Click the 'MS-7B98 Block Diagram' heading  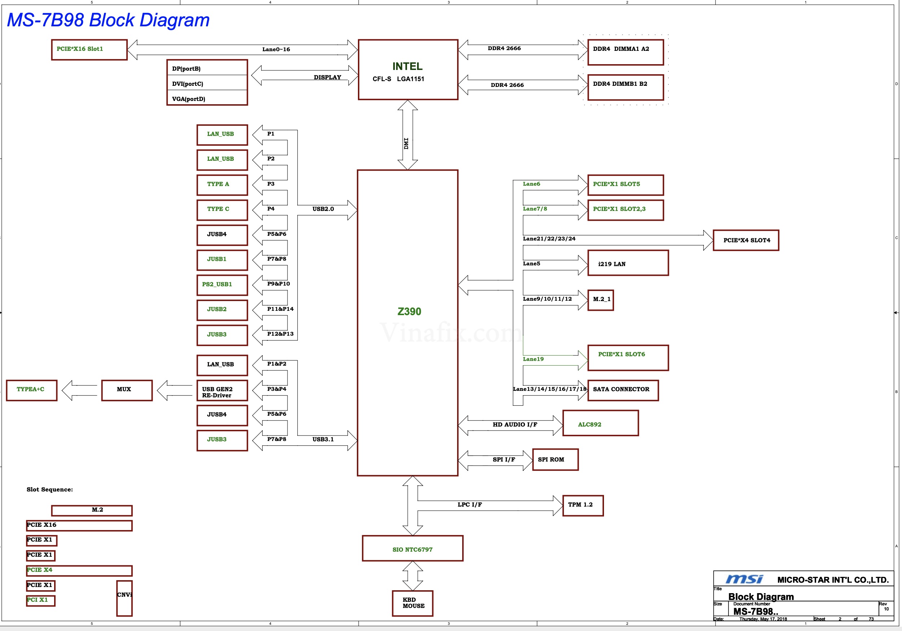point(109,20)
